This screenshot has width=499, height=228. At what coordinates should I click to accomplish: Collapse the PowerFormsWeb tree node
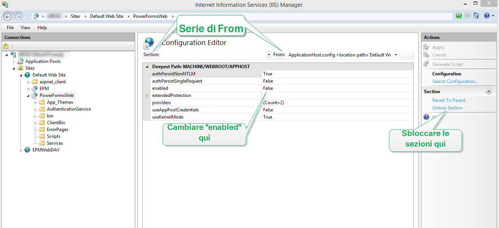(28, 95)
